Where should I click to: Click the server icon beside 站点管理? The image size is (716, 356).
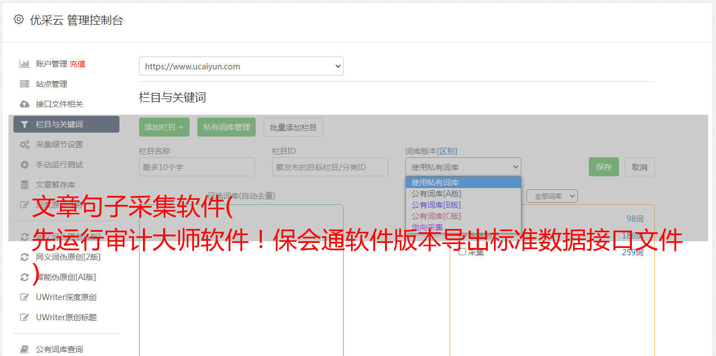coord(25,84)
